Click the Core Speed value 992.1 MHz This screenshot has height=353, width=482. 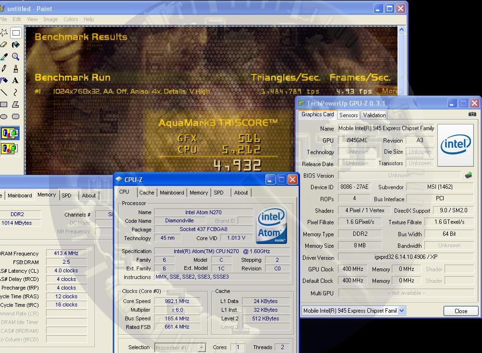(177, 301)
